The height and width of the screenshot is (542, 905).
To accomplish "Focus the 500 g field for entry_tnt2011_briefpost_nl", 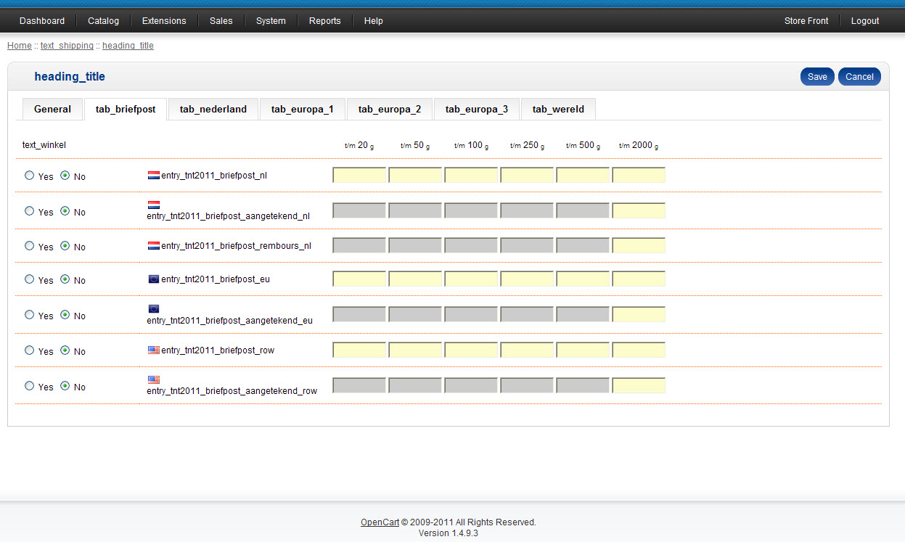I will (x=583, y=175).
